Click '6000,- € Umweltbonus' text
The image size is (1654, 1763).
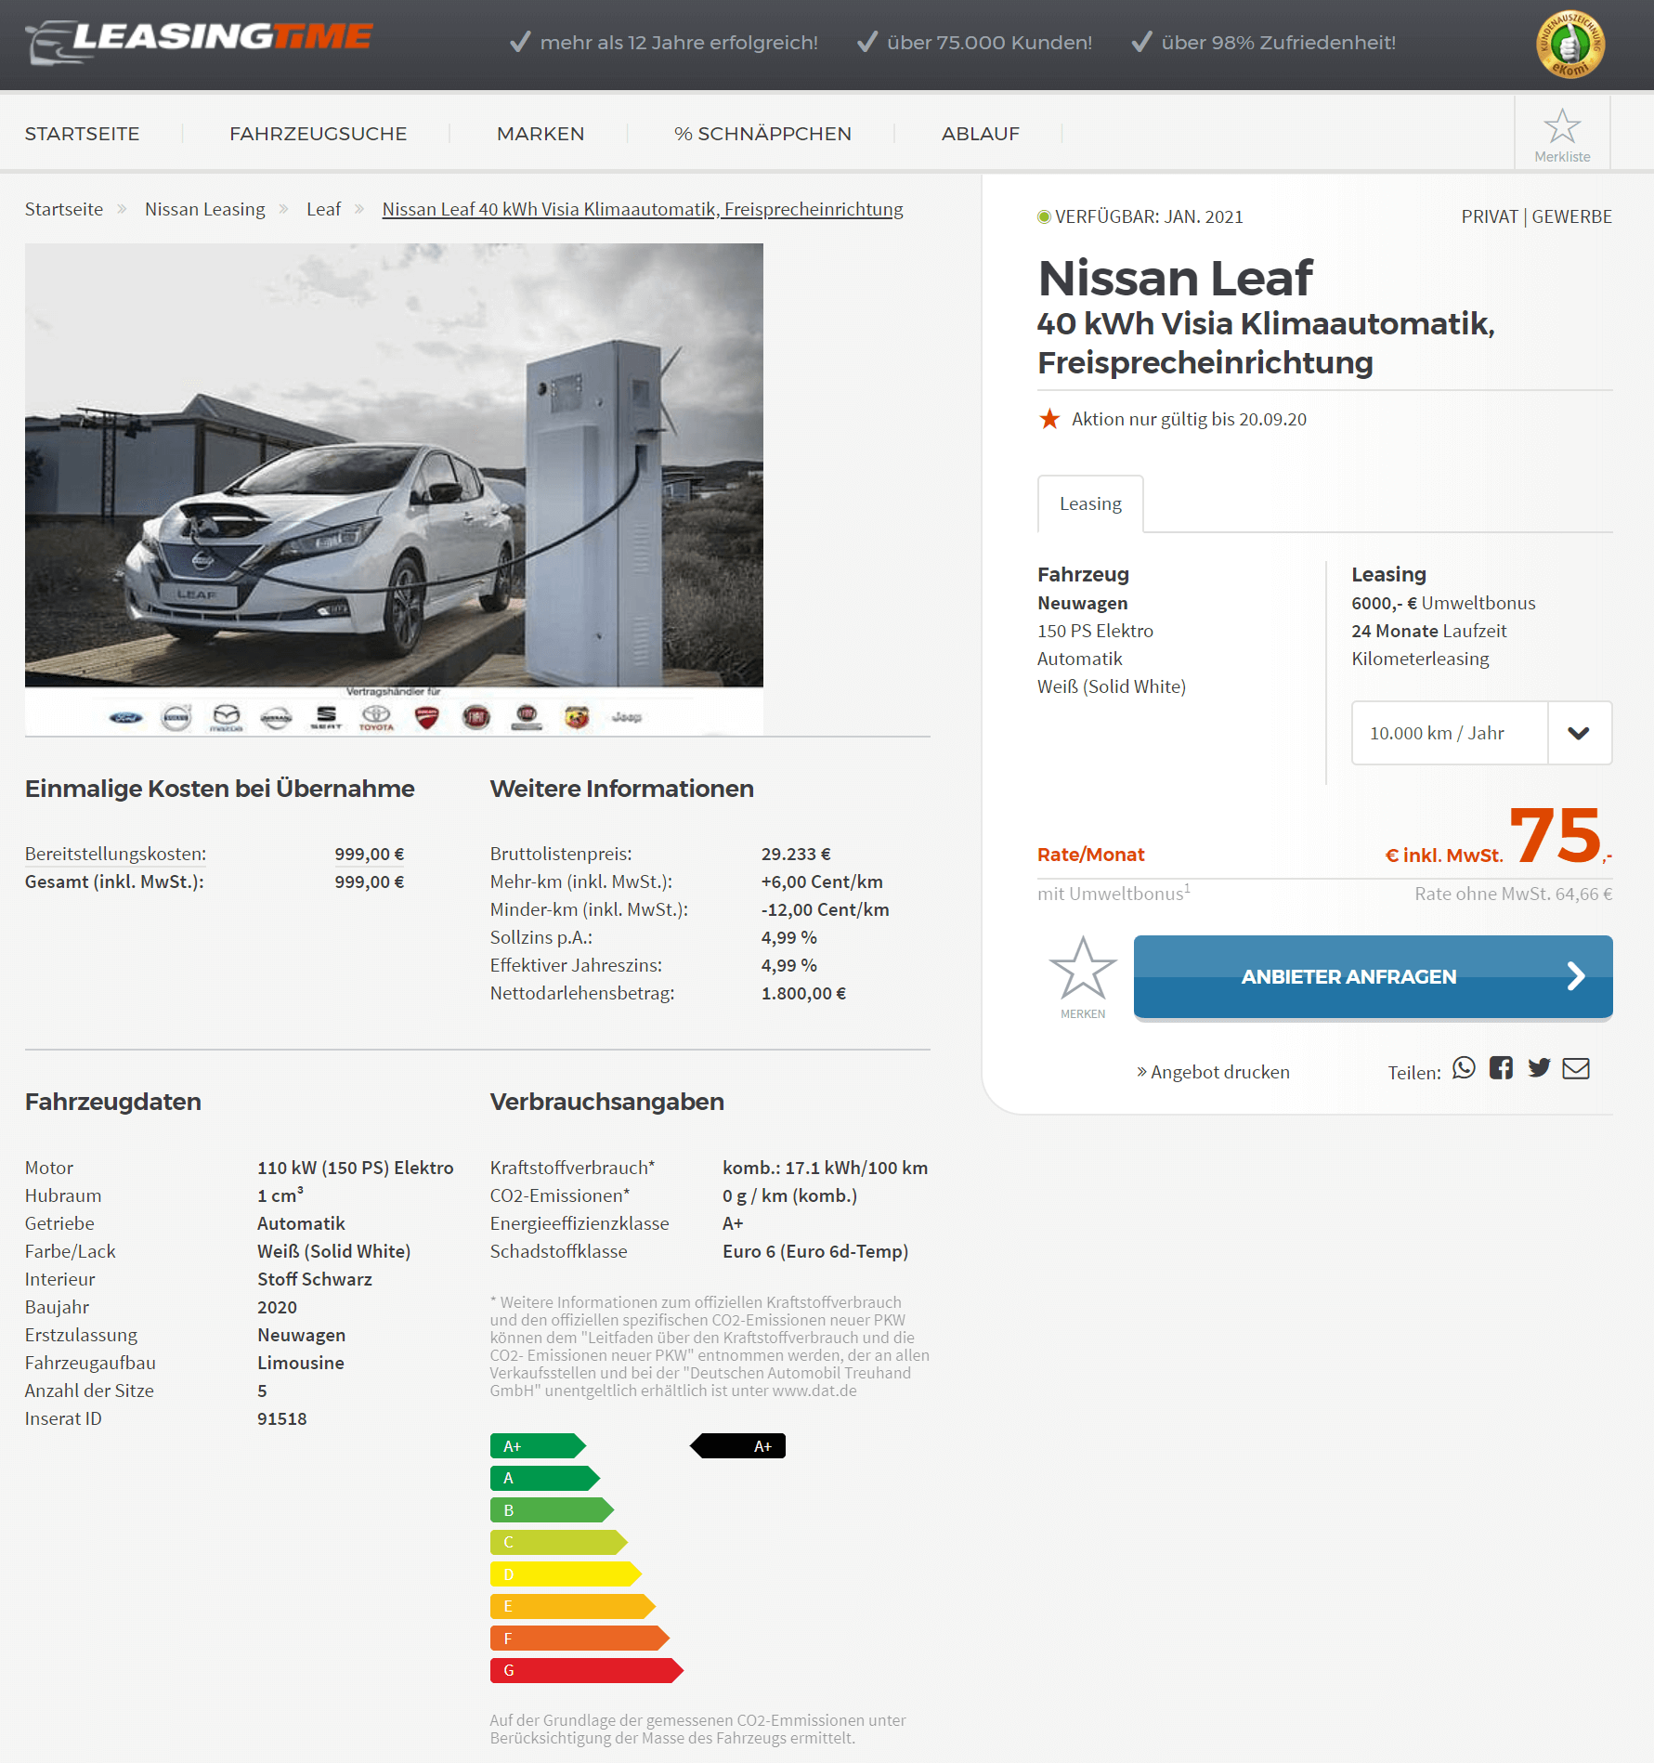point(1443,603)
